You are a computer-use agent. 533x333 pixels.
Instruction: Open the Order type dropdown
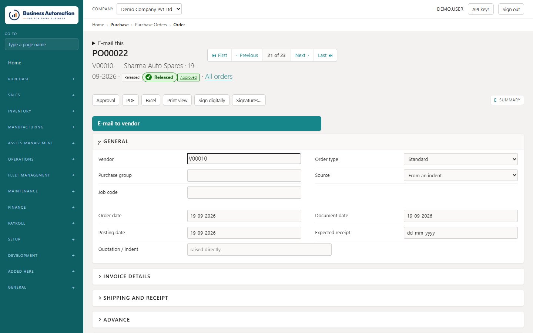(460, 159)
